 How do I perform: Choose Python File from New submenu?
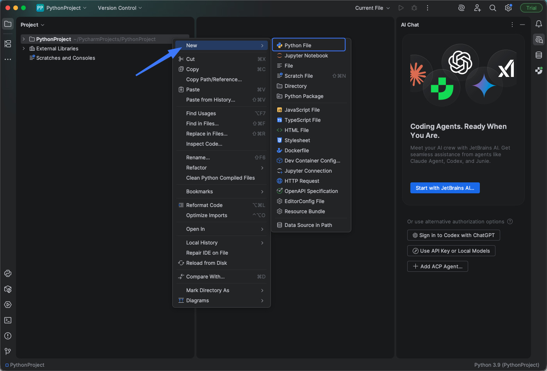tap(309, 45)
